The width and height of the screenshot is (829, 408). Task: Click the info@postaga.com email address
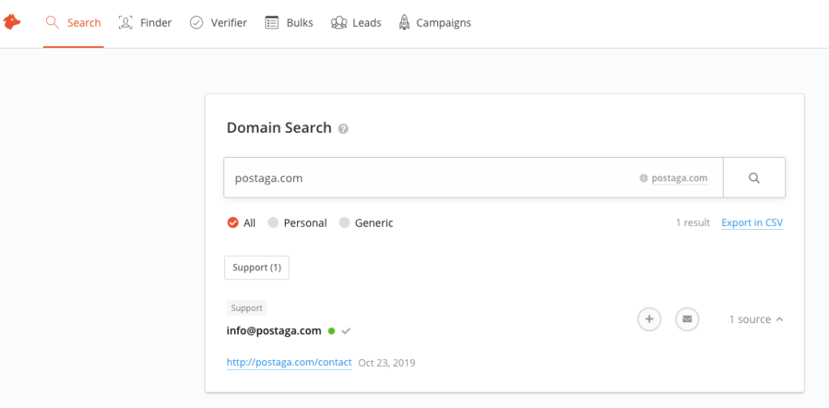point(274,331)
